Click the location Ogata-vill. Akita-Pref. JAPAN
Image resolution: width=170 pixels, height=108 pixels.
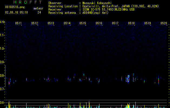point(106,6)
